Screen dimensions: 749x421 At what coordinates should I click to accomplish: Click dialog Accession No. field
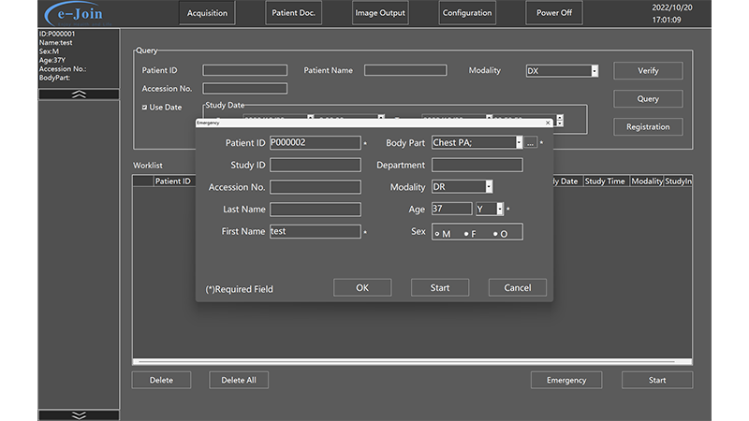(x=316, y=187)
